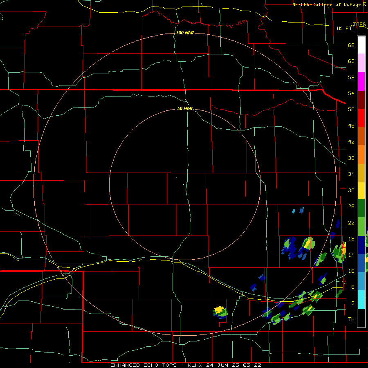Click the yellow legend swatch
Viewport: 368px width, 368px height.
coord(361,191)
